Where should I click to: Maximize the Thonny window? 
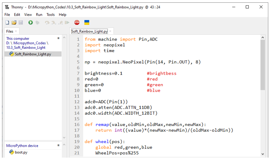click(247, 7)
